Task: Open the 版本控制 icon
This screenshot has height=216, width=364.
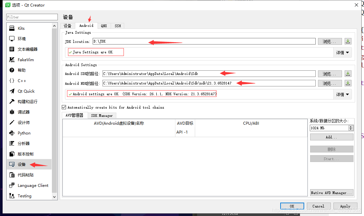Action: pyautogui.click(x=12, y=154)
